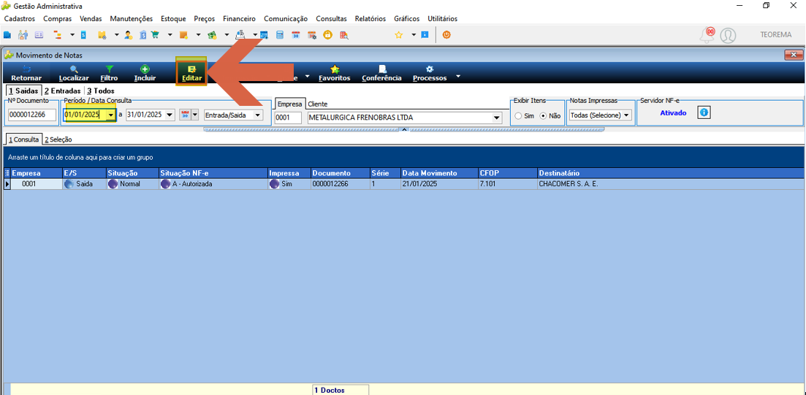Click the NF-e server info icon
The image size is (806, 395).
click(x=704, y=112)
